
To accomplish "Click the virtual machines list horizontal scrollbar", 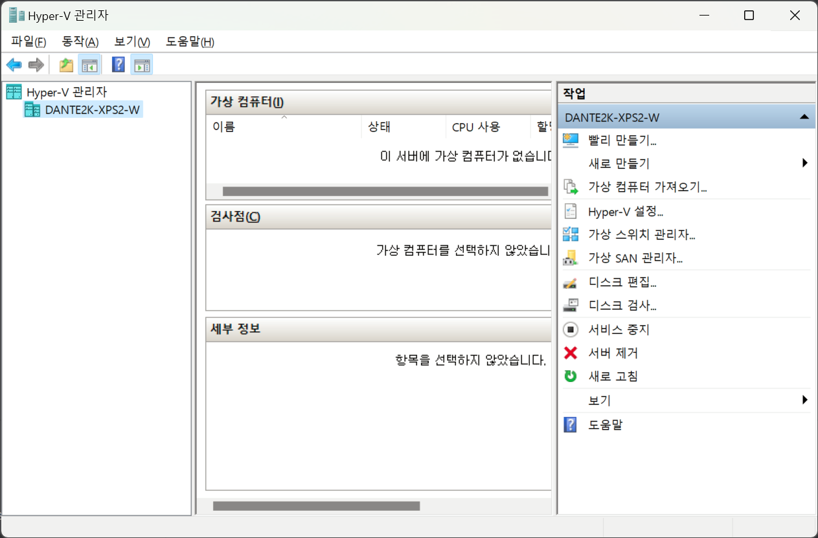I will [385, 191].
